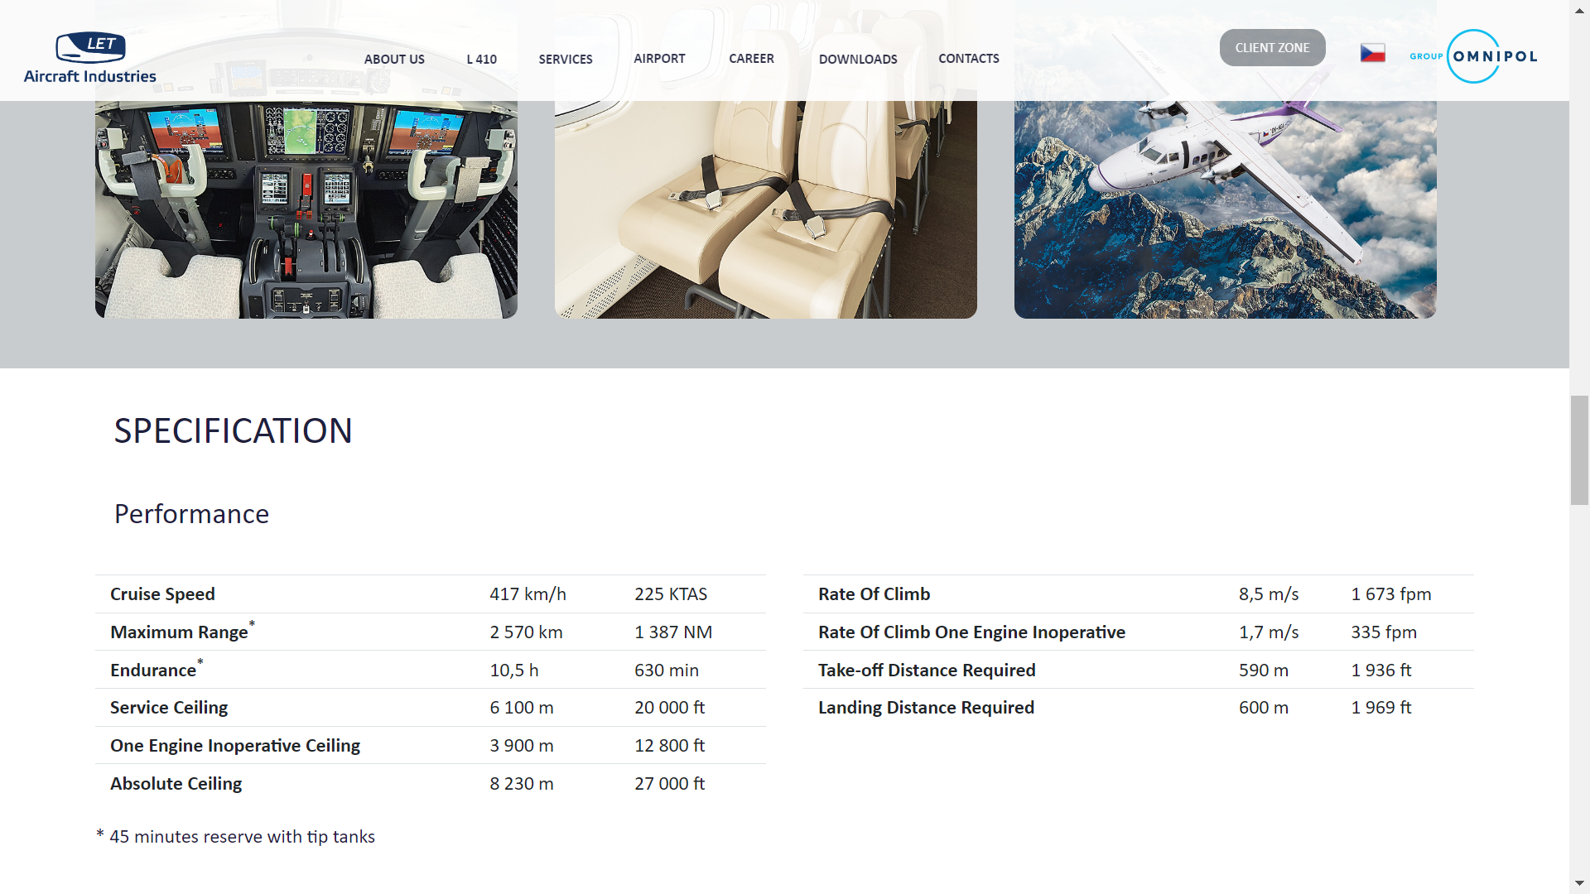
Task: Click the Cruise Speed table row label
Action: (162, 594)
